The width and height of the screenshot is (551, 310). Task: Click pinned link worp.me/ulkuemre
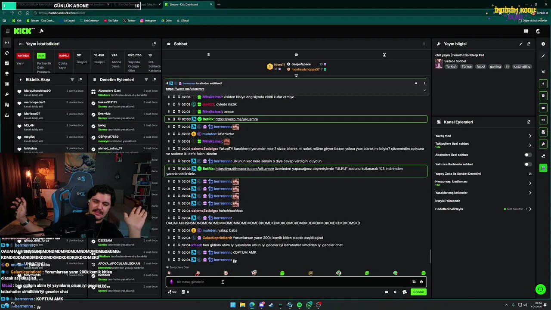pos(185,89)
